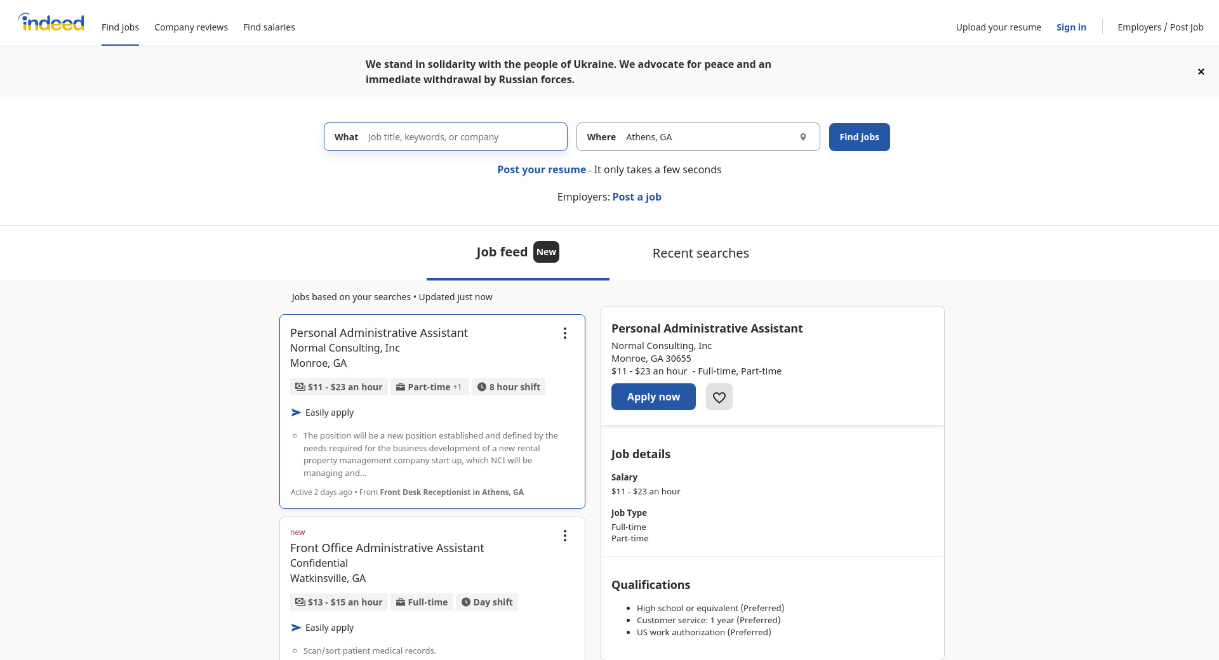Click the 8 hour shift tag
The height and width of the screenshot is (660, 1219).
click(509, 387)
